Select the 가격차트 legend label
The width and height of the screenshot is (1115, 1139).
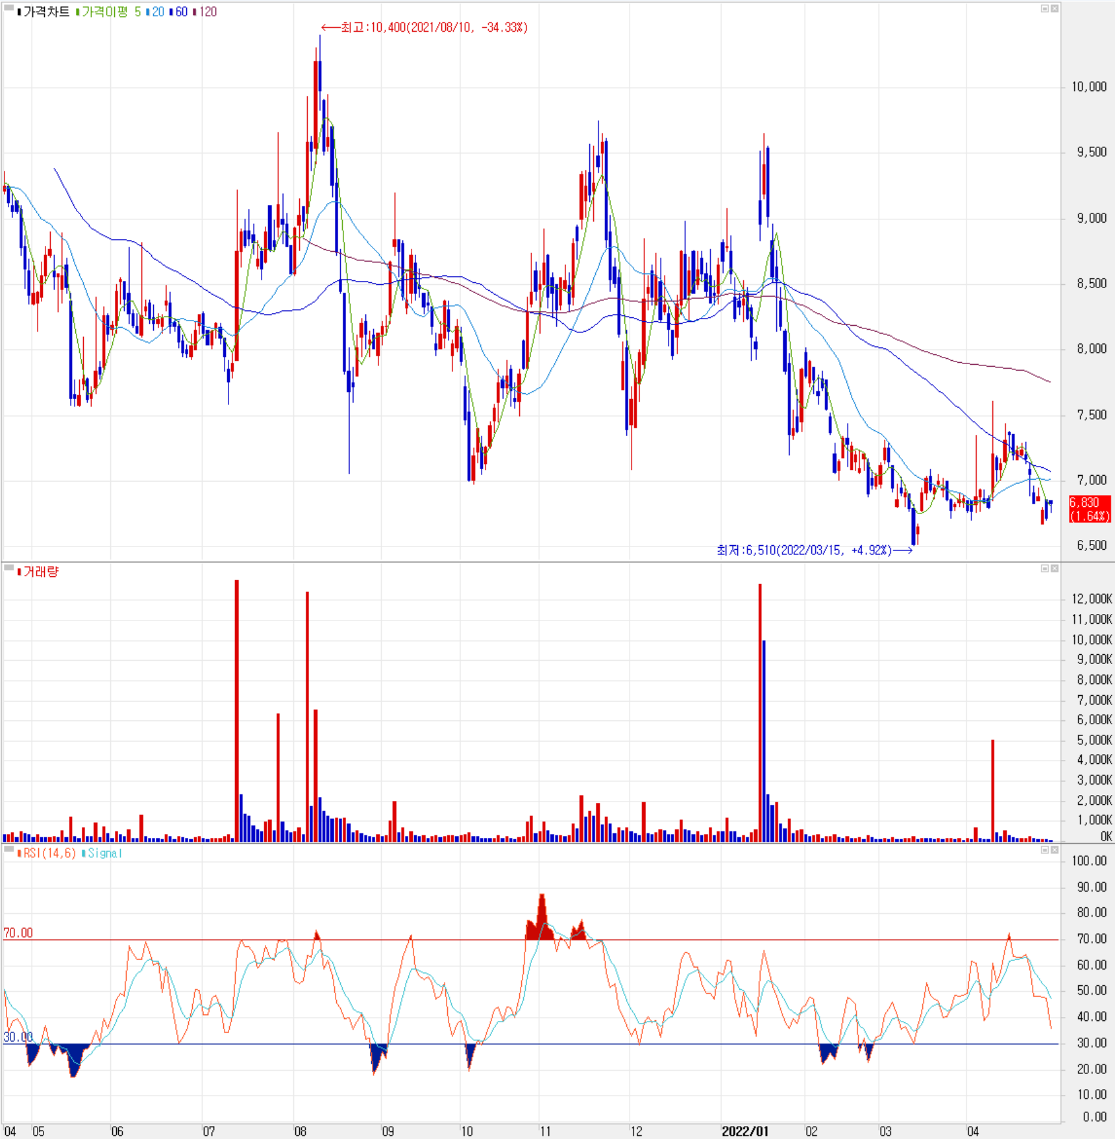point(43,12)
